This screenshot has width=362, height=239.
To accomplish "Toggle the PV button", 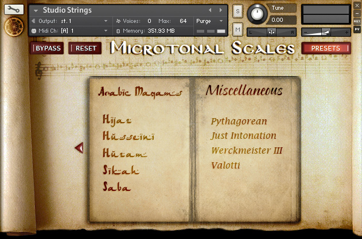I will 357,29.
